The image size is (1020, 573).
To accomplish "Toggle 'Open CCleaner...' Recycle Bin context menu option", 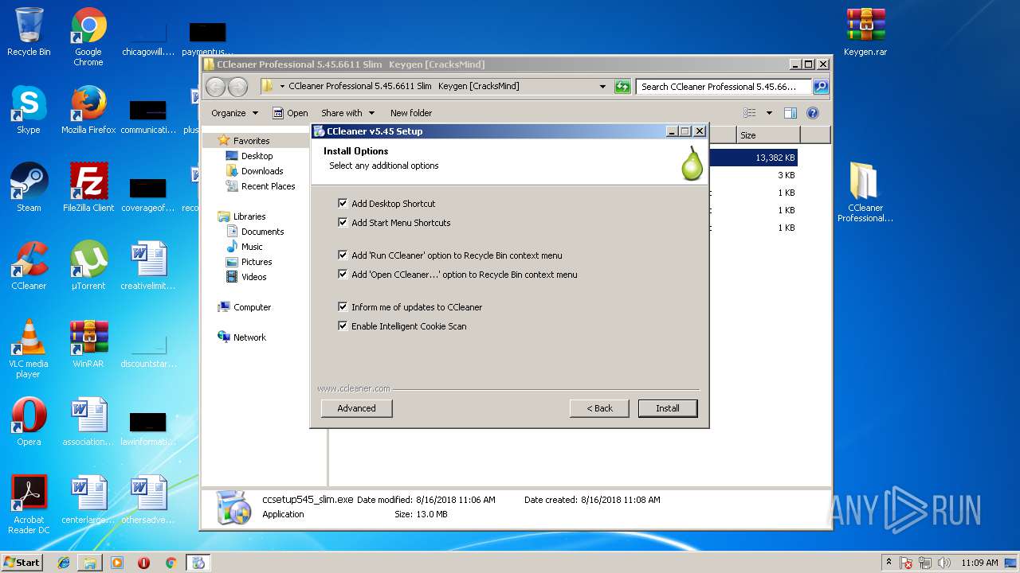I will pyautogui.click(x=343, y=275).
